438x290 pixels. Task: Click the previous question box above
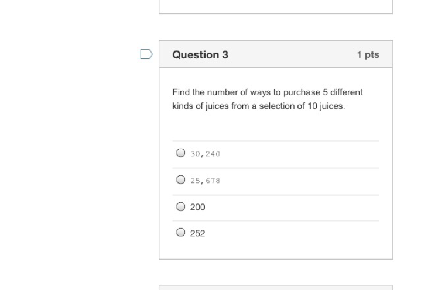(275, 6)
